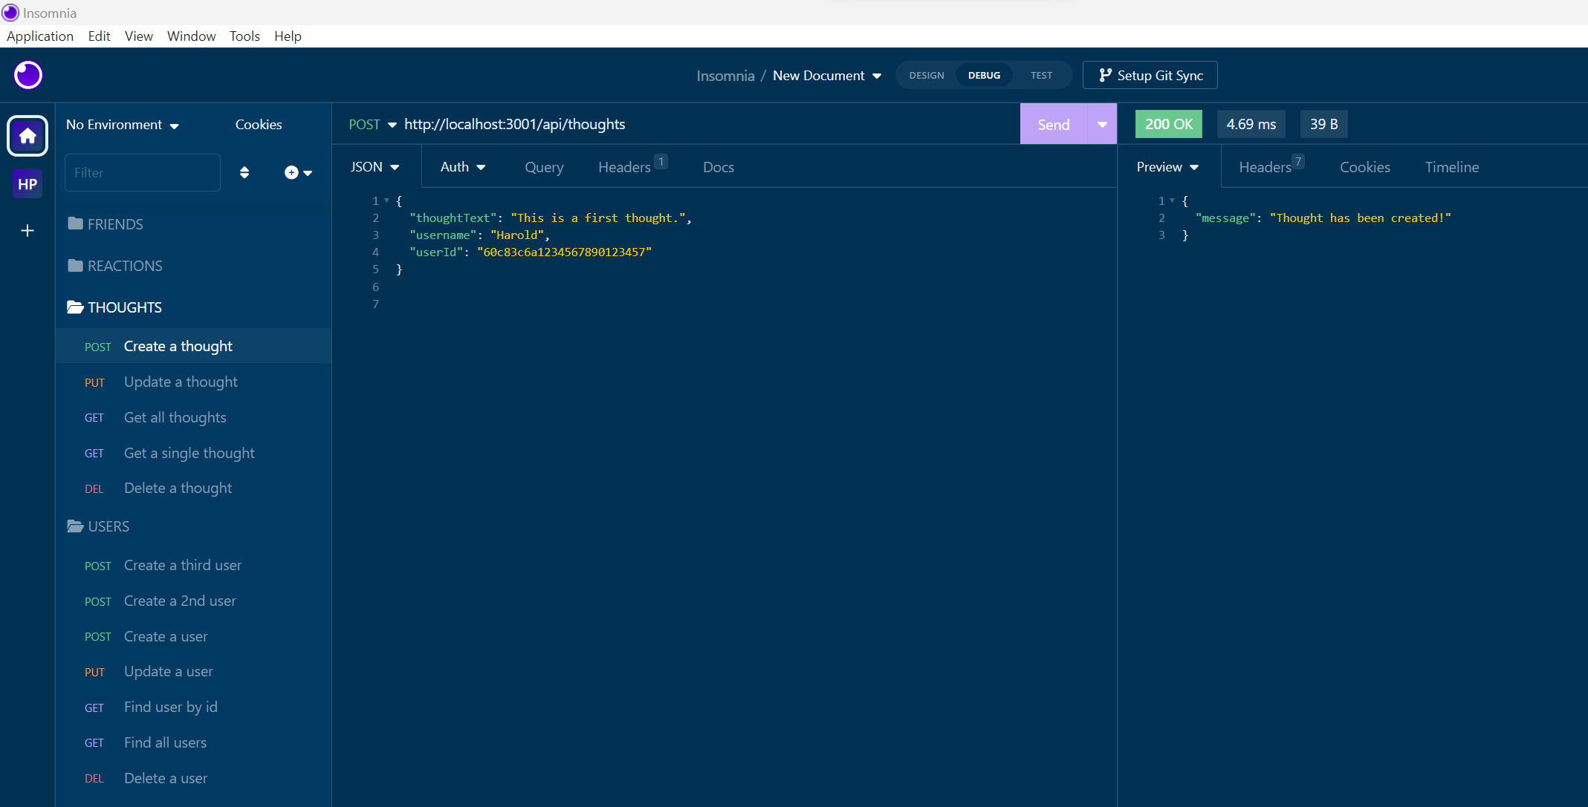The height and width of the screenshot is (807, 1588).
Task: Keep DEBUG mode selected
Action: point(983,75)
